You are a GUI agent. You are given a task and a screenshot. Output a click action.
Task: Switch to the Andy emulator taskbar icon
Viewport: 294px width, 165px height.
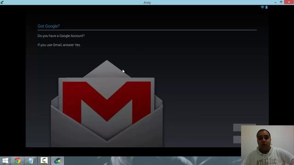click(57, 161)
